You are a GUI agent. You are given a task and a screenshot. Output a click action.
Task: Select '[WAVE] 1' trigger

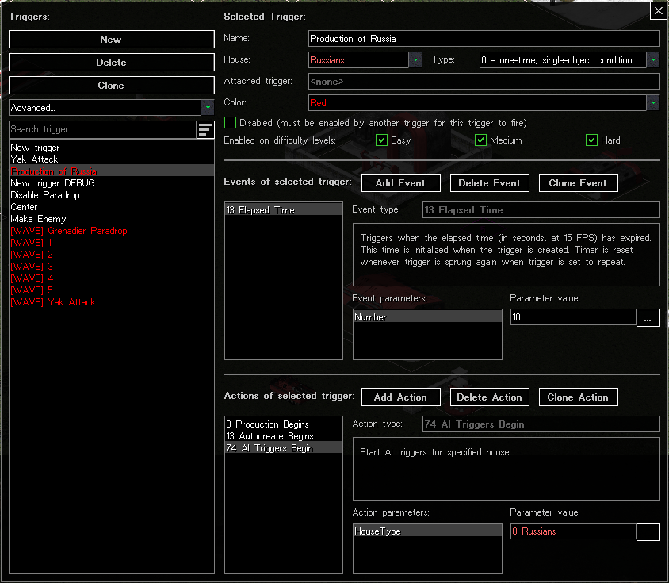[111, 243]
